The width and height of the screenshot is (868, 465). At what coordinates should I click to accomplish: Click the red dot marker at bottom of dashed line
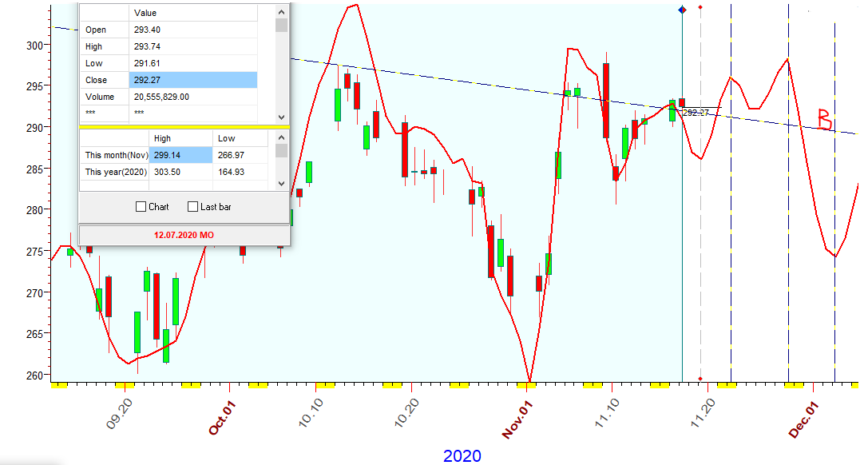700,380
